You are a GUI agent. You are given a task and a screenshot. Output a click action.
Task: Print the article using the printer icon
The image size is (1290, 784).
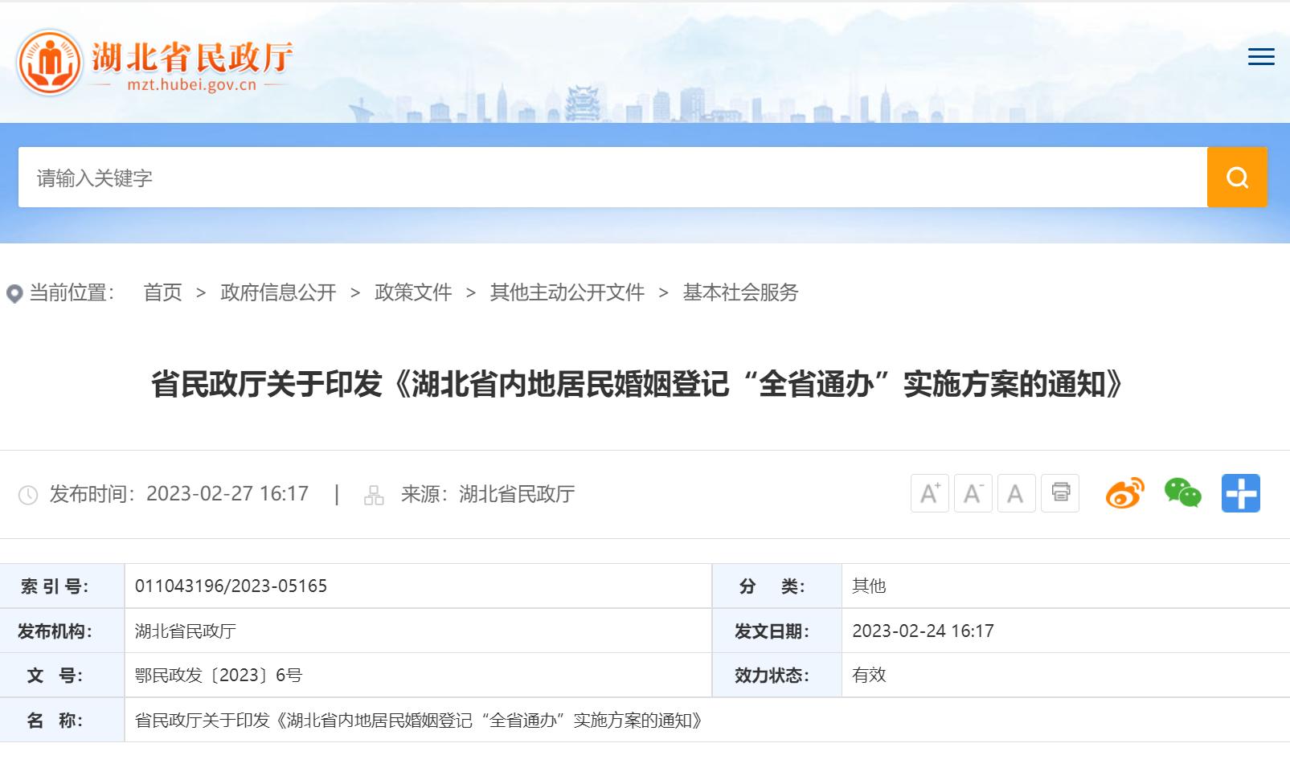tap(1059, 493)
